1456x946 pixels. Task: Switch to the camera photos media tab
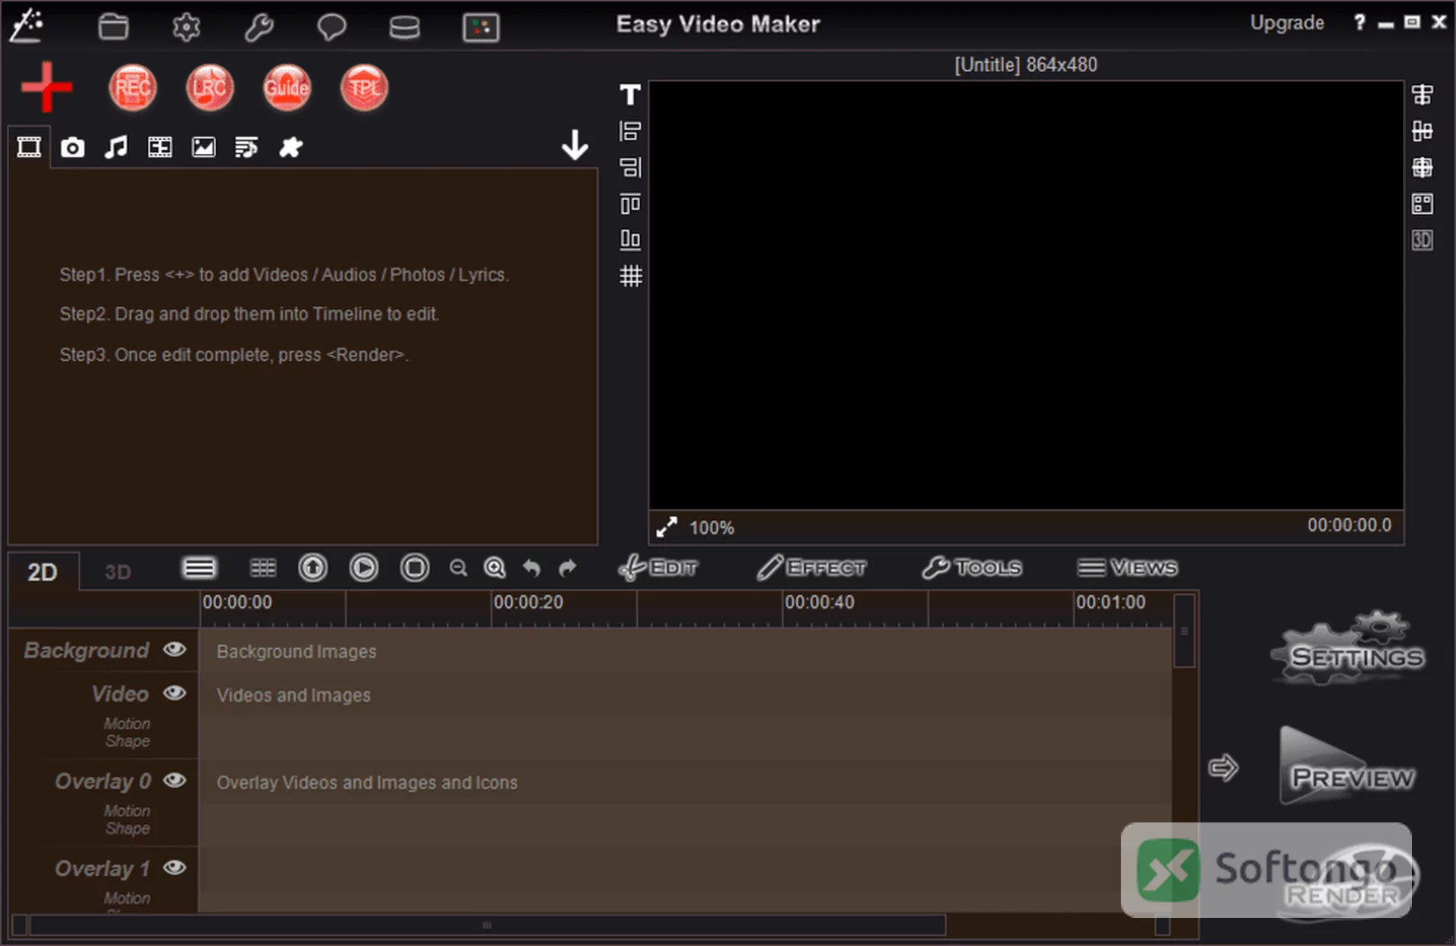[x=73, y=147]
